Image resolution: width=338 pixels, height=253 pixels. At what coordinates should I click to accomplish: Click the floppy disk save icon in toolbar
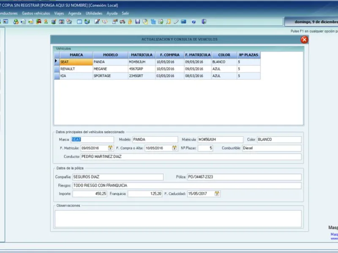pos(137,21)
